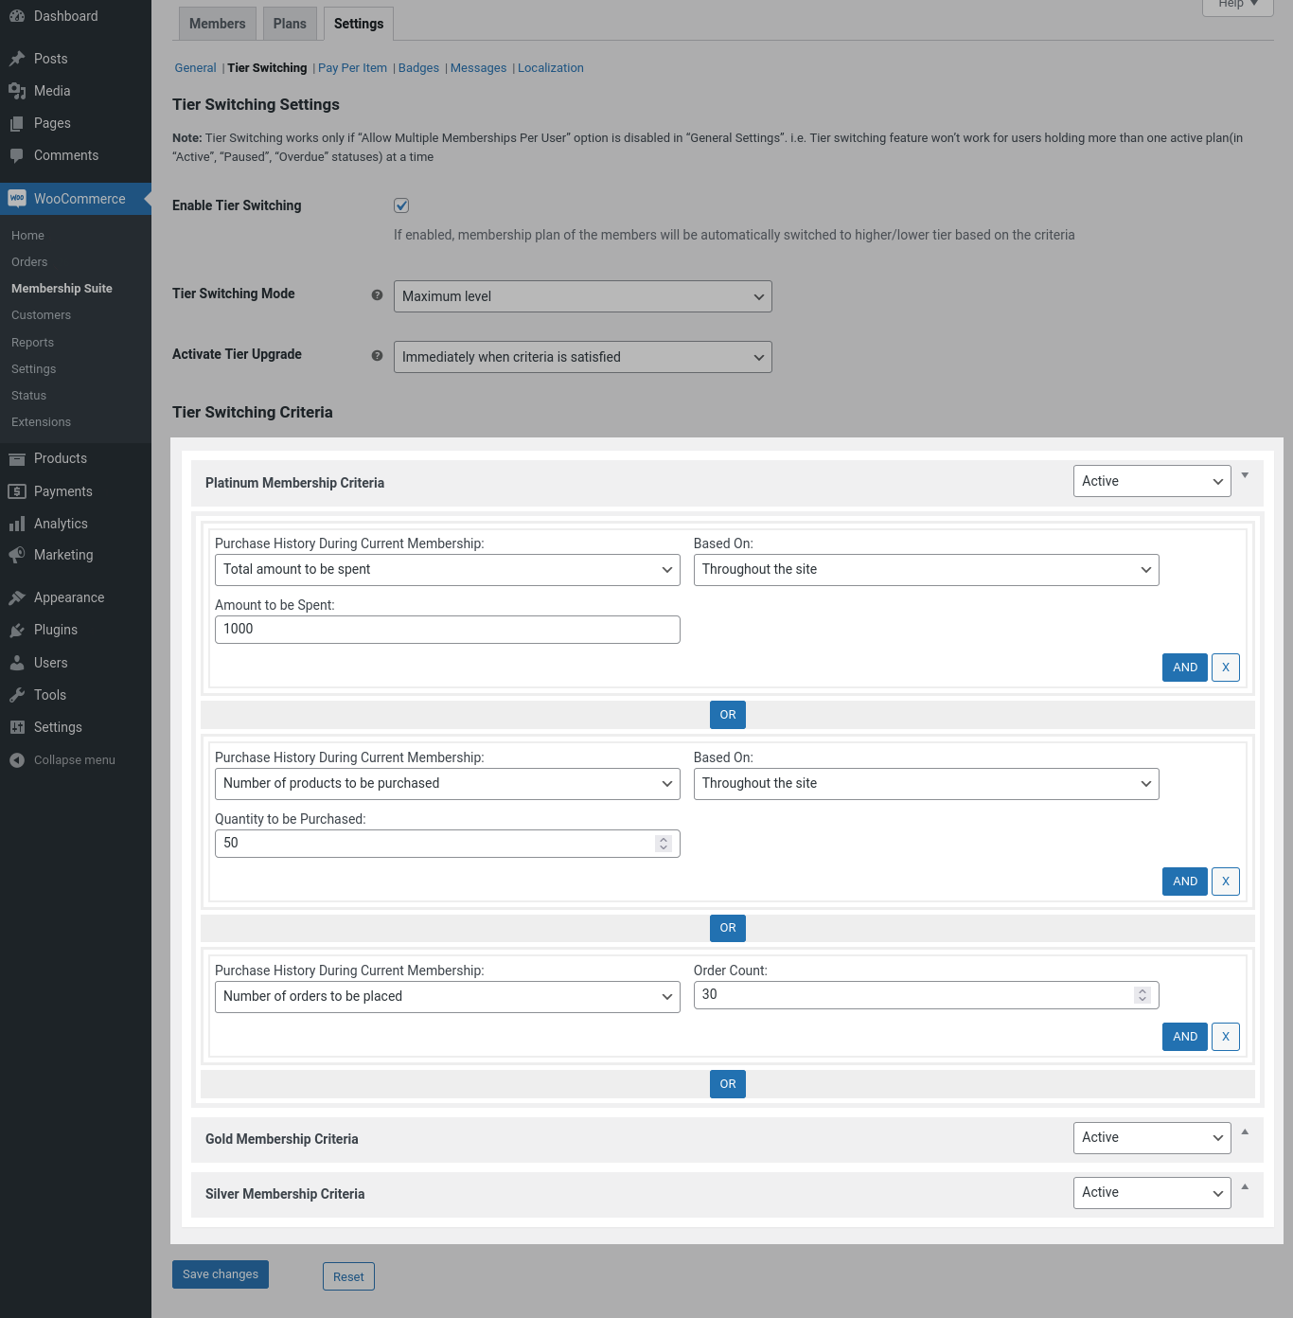Select the Posts icon in sidebar

[17, 58]
